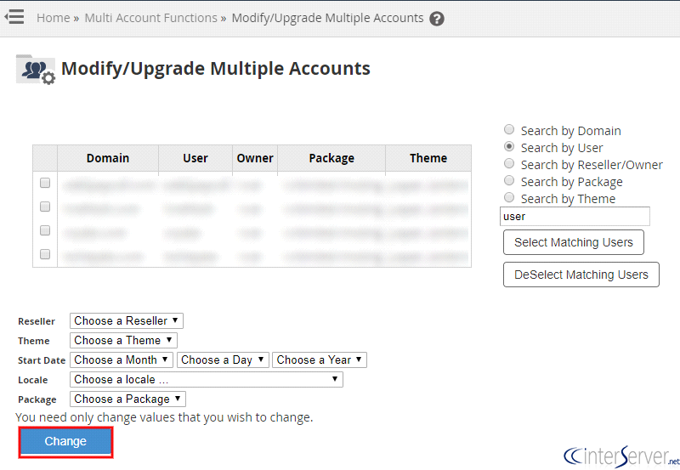
Task: Select Search by User radio
Action: pos(509,146)
